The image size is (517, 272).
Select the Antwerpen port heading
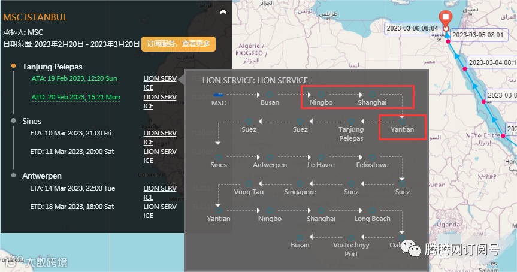click(42, 176)
